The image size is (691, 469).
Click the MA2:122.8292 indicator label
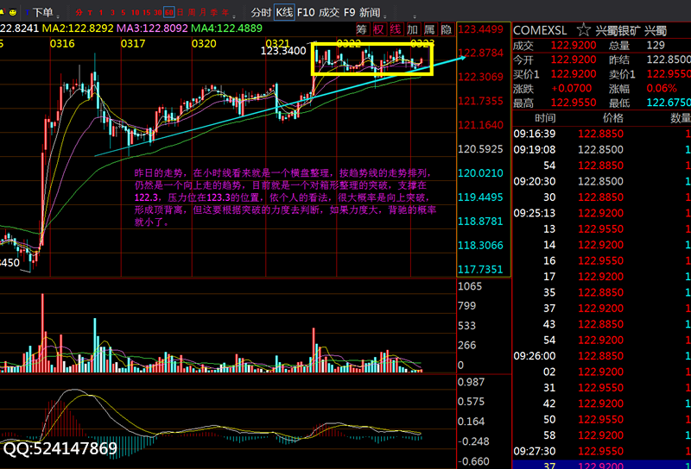78,28
